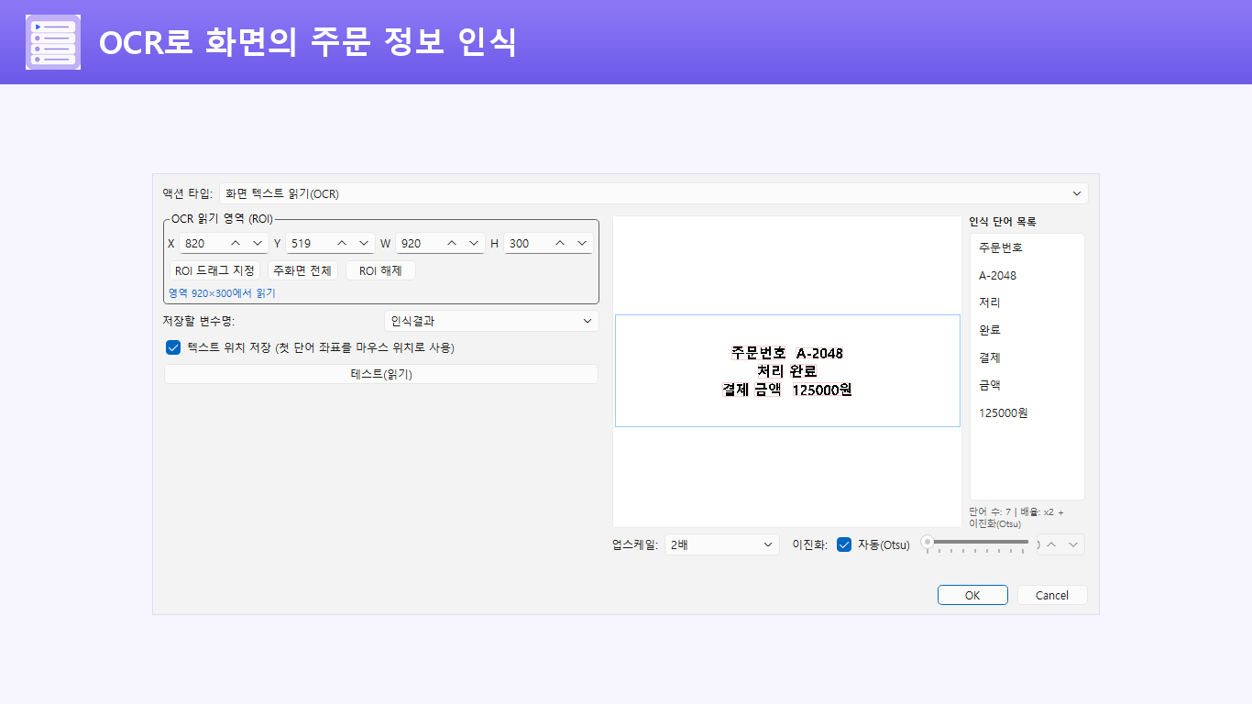Screen dimensions: 1252x704
Task: Open the 저장할 변수명 combo box
Action: 491,321
